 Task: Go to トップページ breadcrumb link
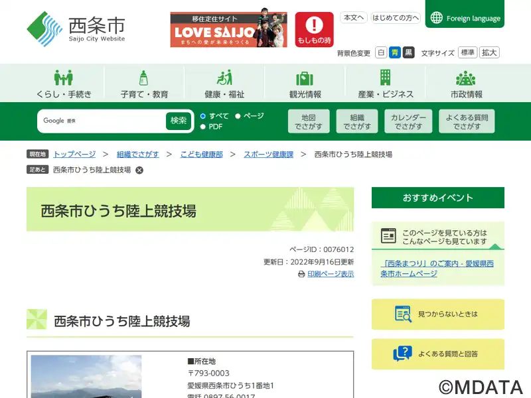pos(74,155)
